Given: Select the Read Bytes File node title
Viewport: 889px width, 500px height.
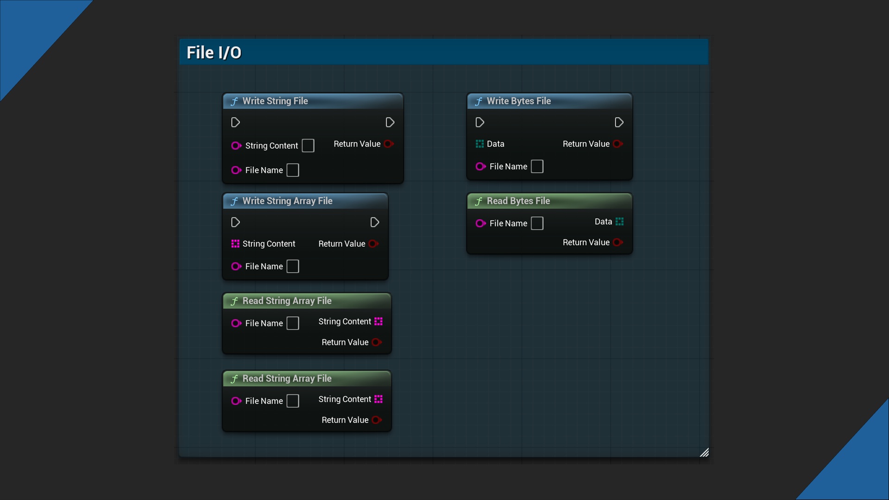Looking at the screenshot, I should pyautogui.click(x=518, y=201).
